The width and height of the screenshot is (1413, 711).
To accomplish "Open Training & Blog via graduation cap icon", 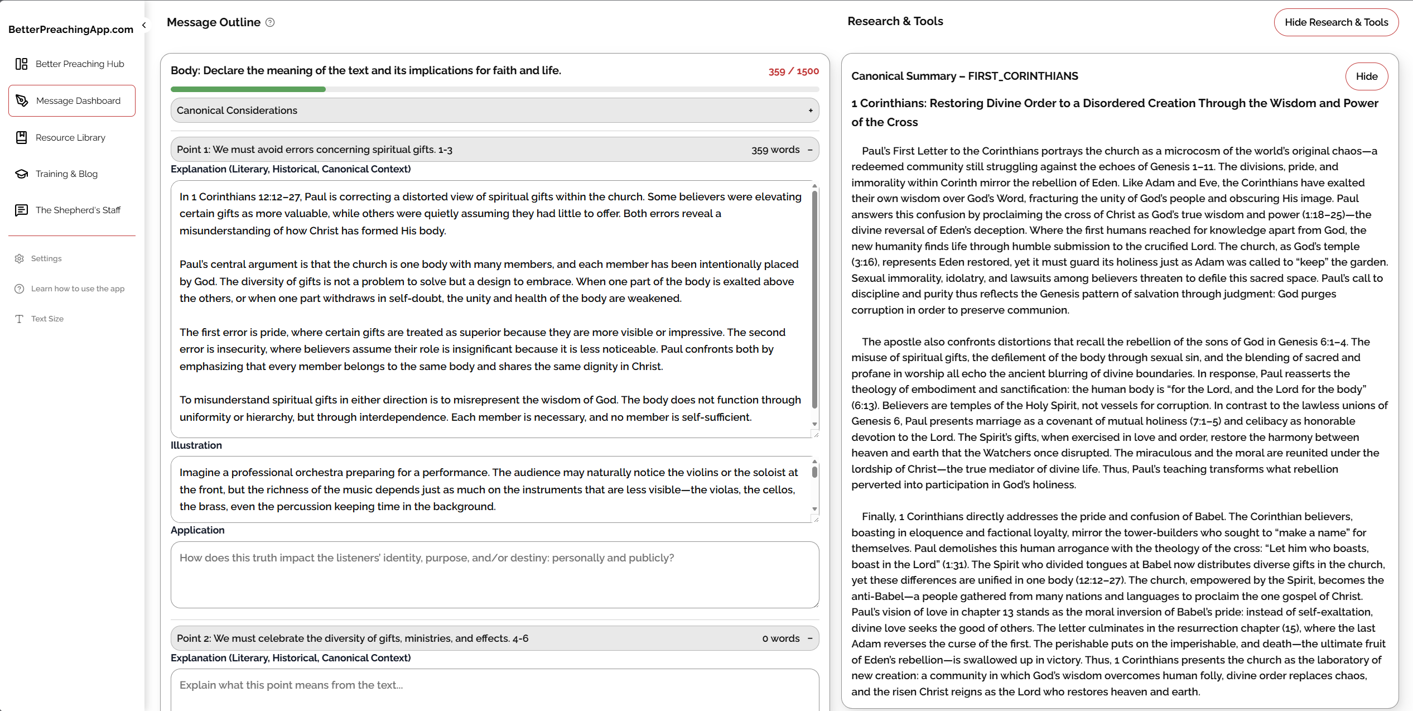I will pyautogui.click(x=21, y=174).
